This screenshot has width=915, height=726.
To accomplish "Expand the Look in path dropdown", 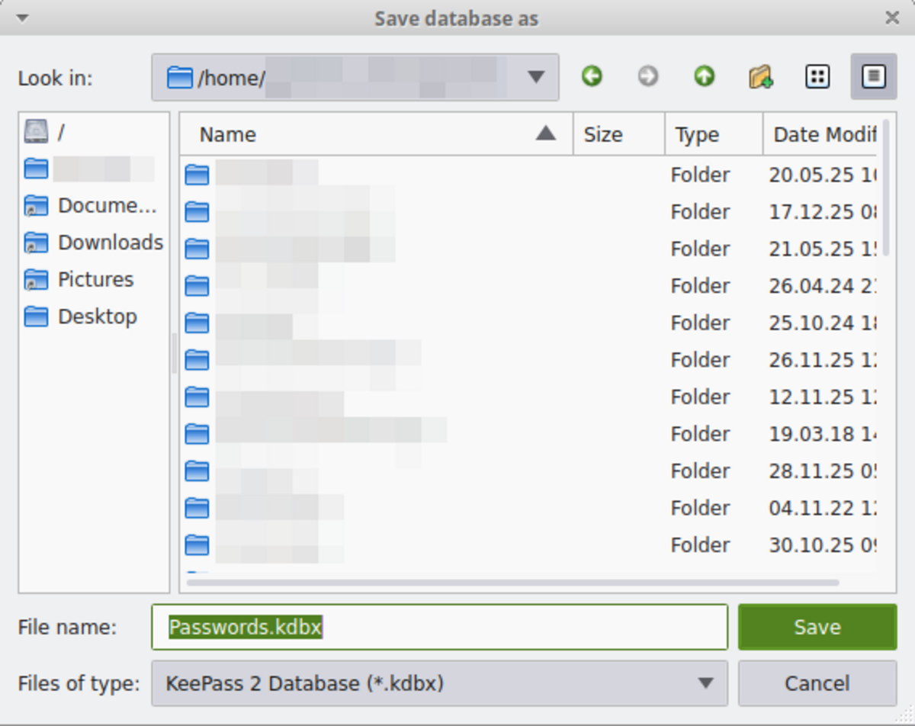I will point(536,77).
